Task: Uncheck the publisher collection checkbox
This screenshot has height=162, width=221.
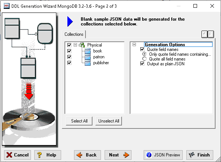Action: point(69,63)
